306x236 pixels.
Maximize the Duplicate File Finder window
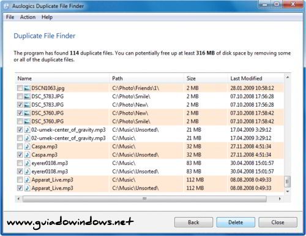tap(277, 4)
